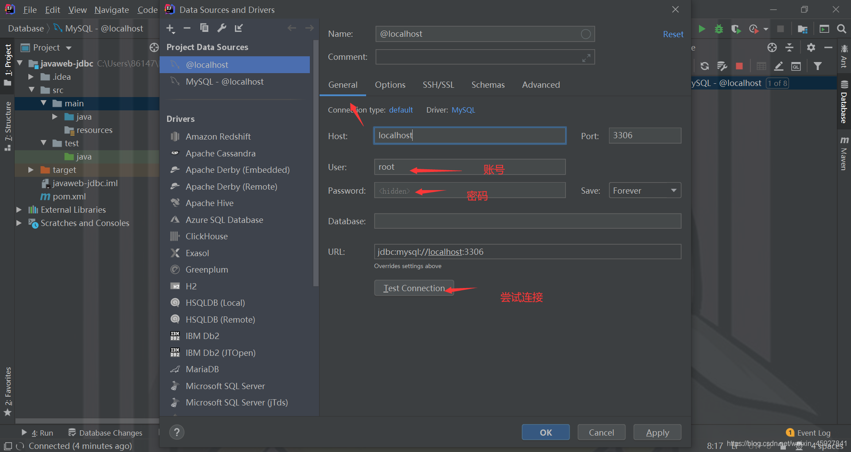Expand the java folder under main
Screen dimensions: 851x452
point(55,117)
